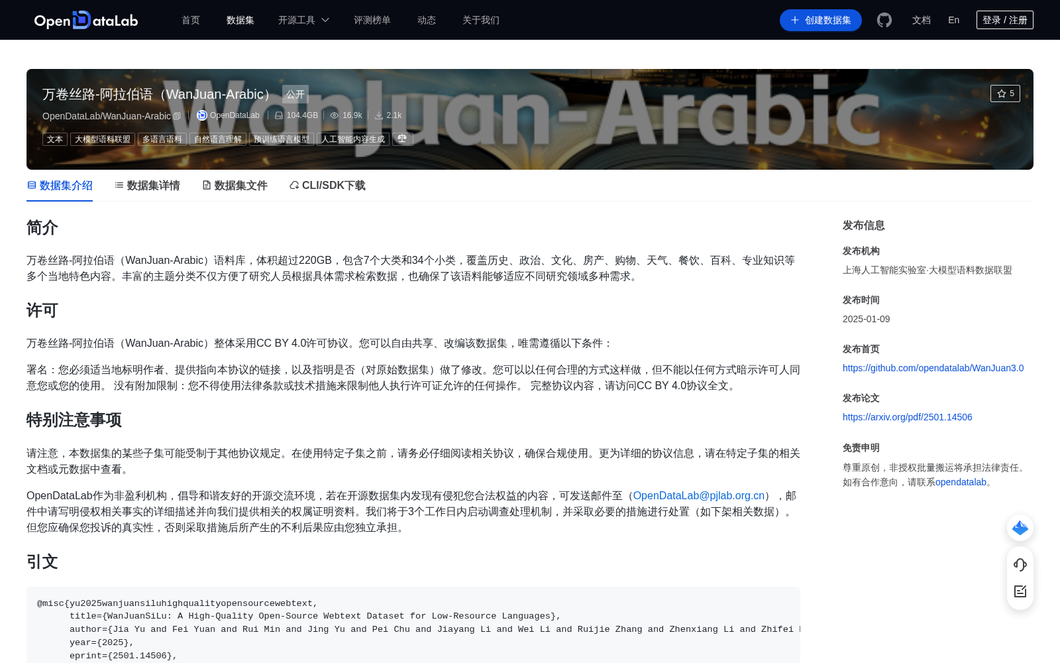
Task: Open 关于我们 in the navigation bar
Action: point(481,20)
